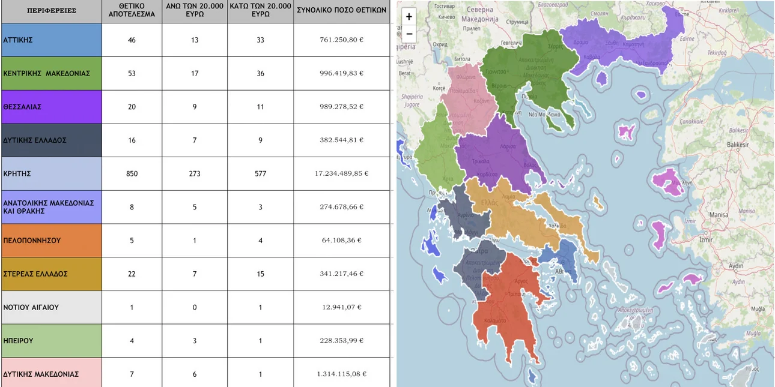Select the purple Thessaly region near Λάρισα
775x387 pixels.
[493, 147]
